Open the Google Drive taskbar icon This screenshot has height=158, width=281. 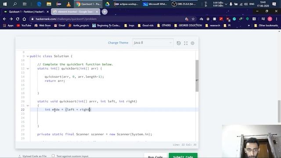pyautogui.click(x=107, y=4)
